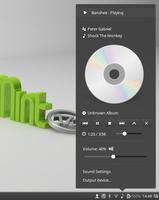Open the Bluetooth tray icon
The width and height of the screenshot is (159, 200).
point(109,196)
